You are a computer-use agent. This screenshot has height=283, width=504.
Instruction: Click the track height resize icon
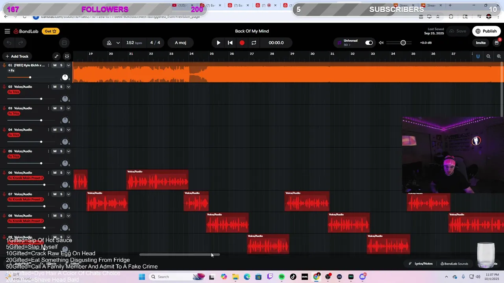pyautogui.click(x=67, y=56)
